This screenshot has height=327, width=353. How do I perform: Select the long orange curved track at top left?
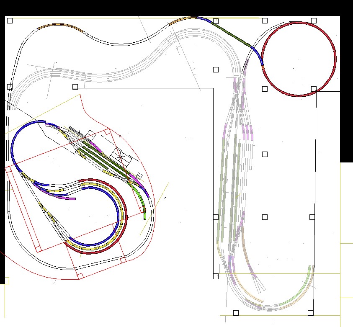tap(59, 25)
